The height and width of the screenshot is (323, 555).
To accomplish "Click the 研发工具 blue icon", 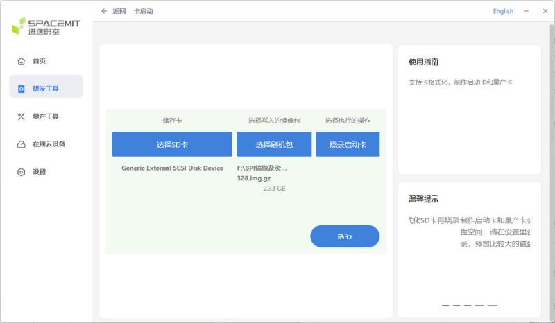I will (22, 89).
